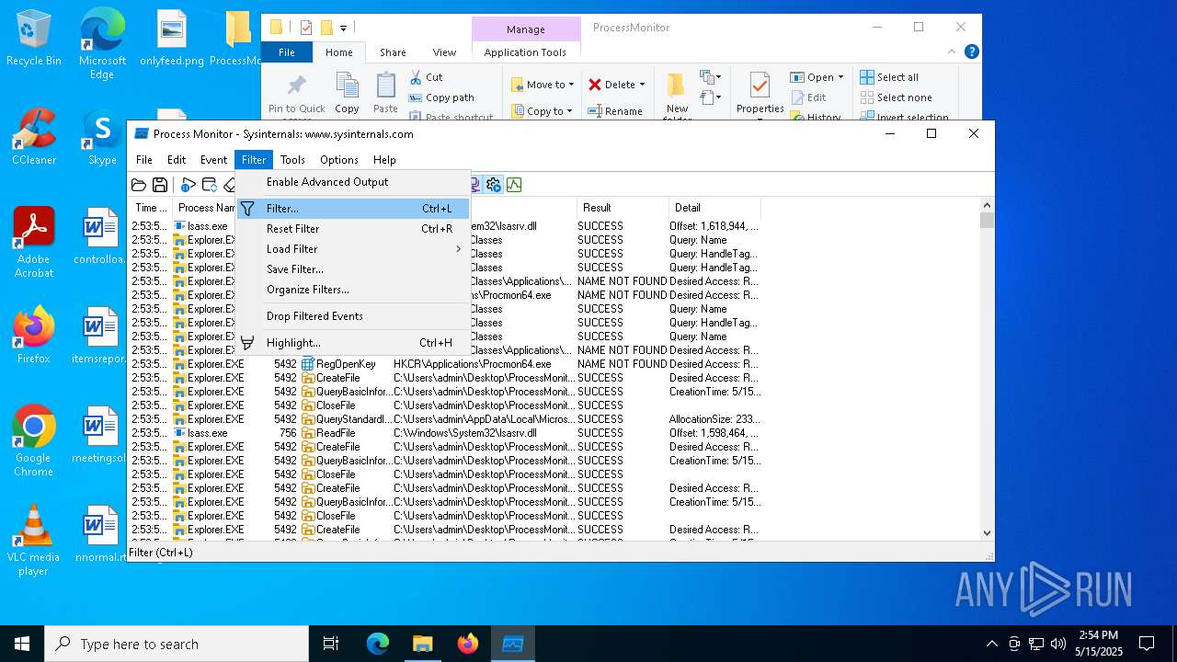This screenshot has height=662, width=1177.
Task: Click Copy path in File Explorer ribbon
Action: click(x=441, y=97)
